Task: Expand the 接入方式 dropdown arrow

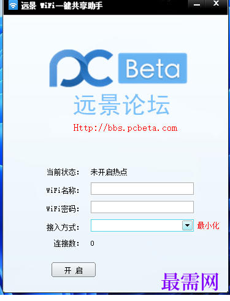Action: pyautogui.click(x=187, y=225)
